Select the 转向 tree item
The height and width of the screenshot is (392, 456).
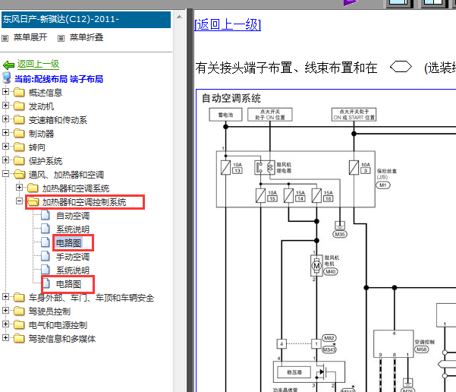pos(37,147)
